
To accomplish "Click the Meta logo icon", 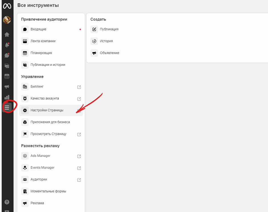I will point(7,6).
